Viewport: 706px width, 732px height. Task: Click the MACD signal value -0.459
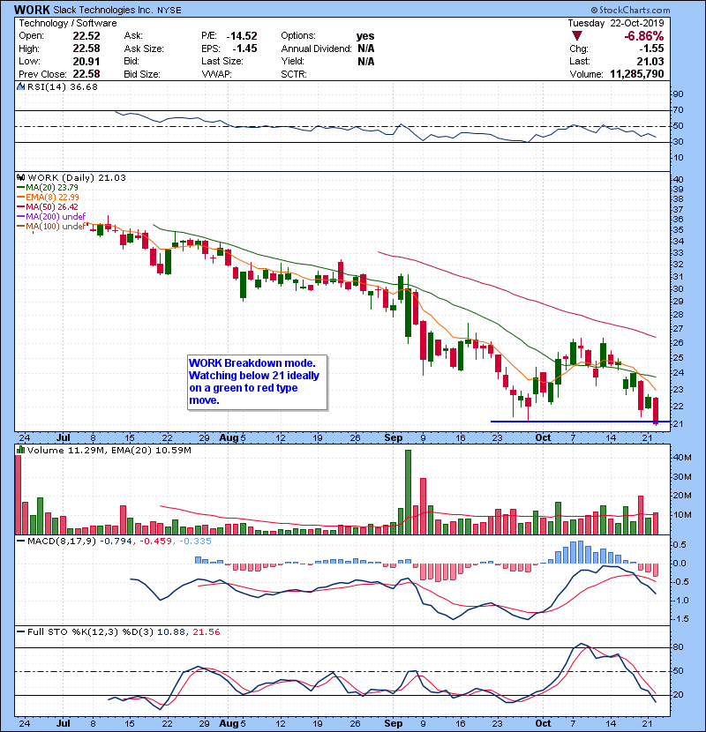[x=156, y=542]
